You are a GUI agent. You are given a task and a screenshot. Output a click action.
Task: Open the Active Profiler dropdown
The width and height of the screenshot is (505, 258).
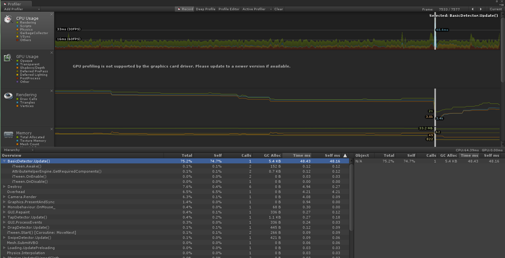(x=257, y=9)
